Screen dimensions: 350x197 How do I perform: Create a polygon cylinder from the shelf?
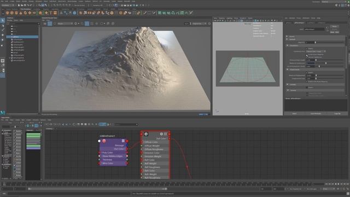pos(16,13)
